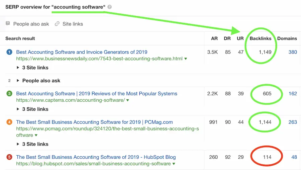Open dropdown arrow next to capterra URL
Screen dimensions: 301x170
tap(128, 100)
